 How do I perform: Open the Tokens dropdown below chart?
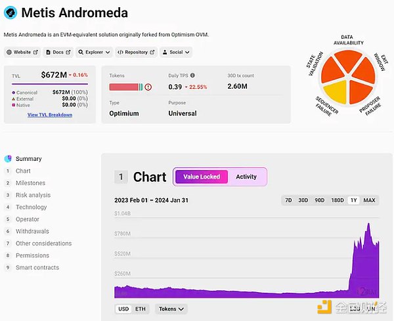coord(171,309)
